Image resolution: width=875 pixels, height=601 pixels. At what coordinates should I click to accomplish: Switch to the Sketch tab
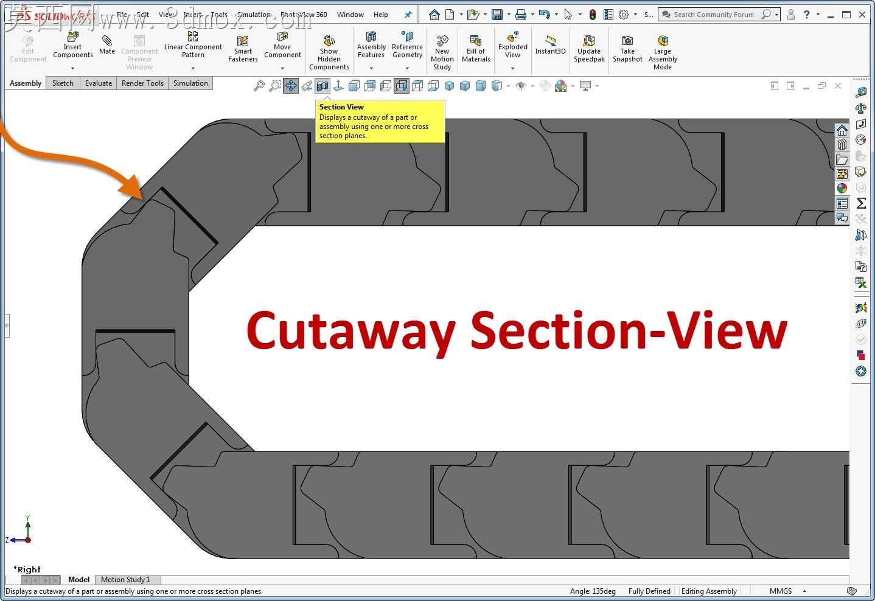[63, 83]
